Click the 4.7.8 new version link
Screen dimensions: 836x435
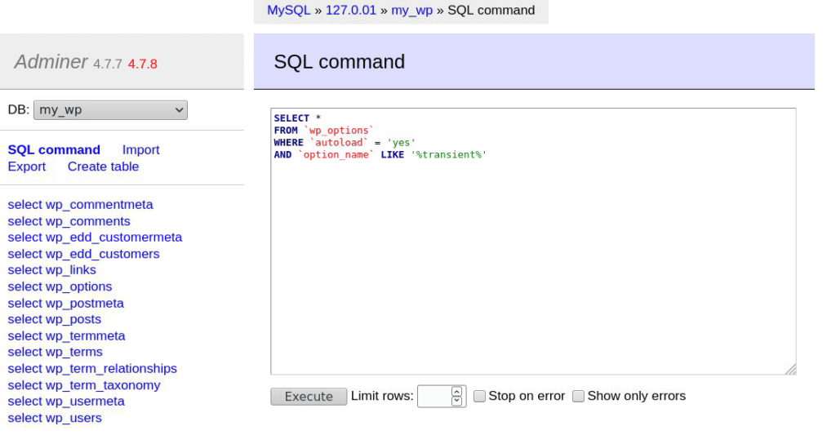pyautogui.click(x=142, y=64)
